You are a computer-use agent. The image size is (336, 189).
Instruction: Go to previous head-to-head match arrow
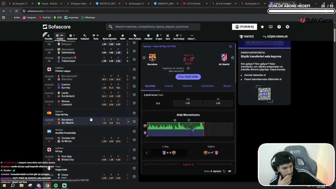pos(146,153)
